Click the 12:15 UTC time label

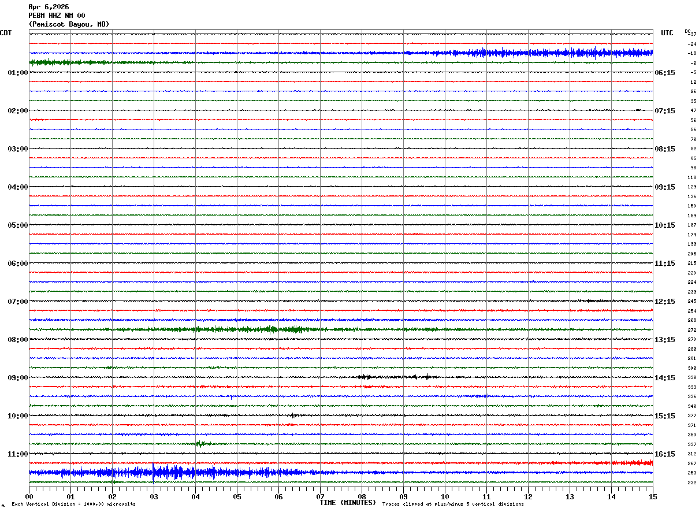click(x=665, y=302)
